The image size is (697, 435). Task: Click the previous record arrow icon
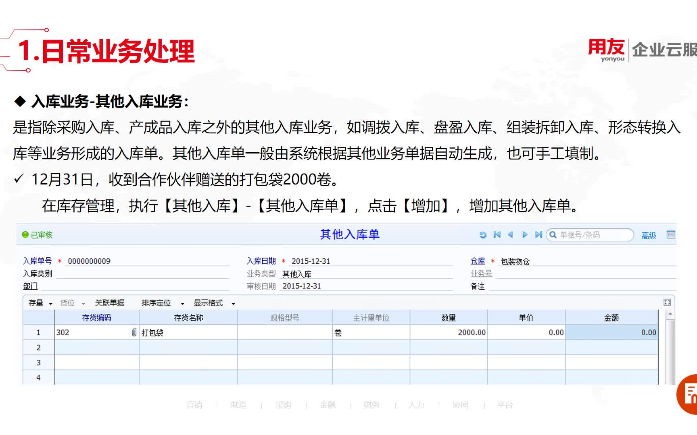coord(511,235)
